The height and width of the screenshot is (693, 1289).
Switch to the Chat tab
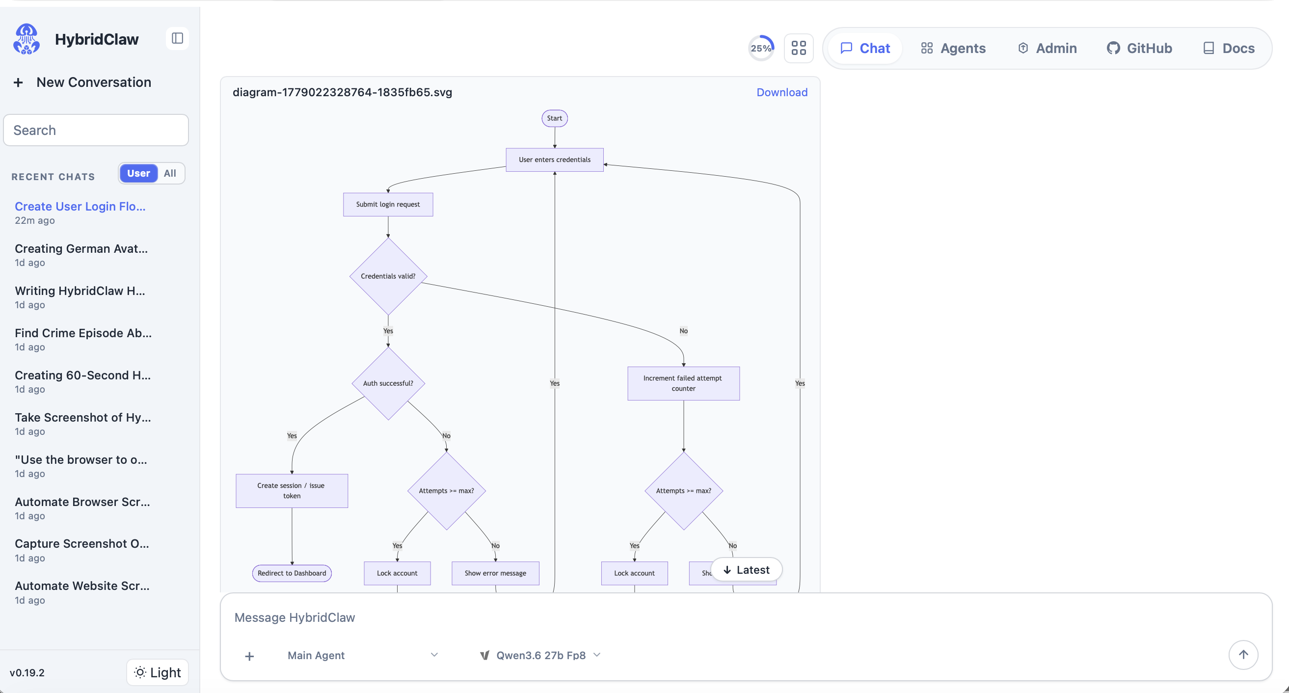[865, 48]
